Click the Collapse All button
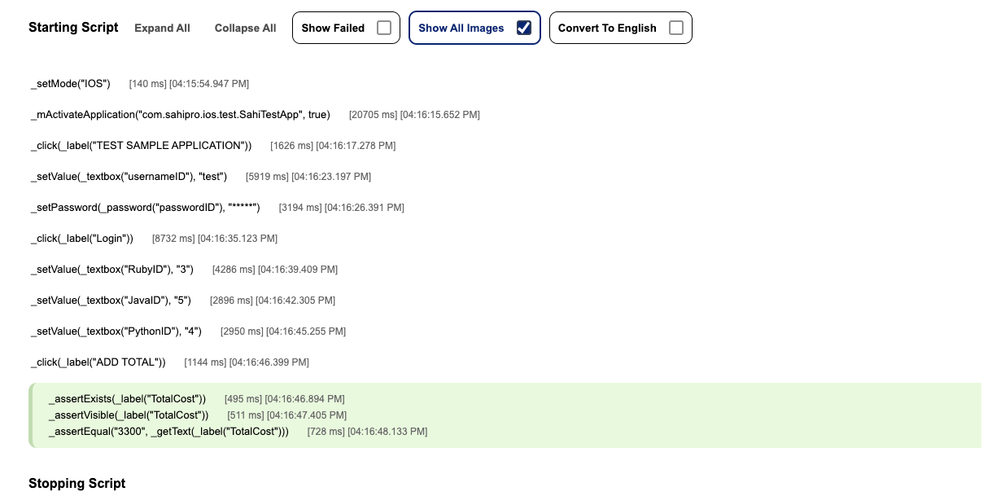992x496 pixels. tap(245, 28)
